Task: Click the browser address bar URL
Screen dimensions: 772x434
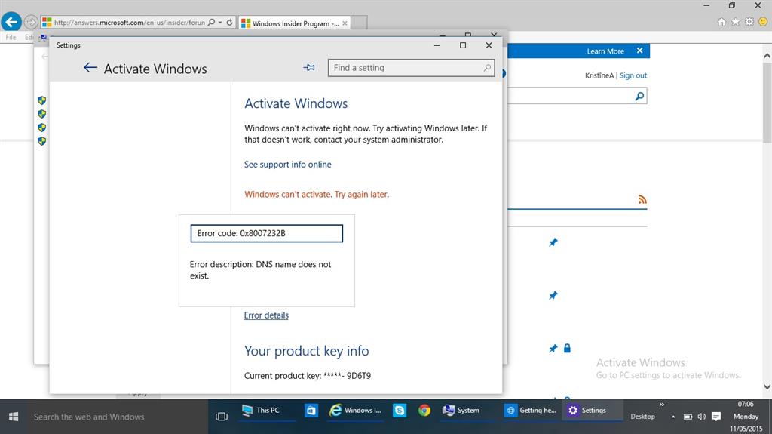Action: [x=130, y=22]
